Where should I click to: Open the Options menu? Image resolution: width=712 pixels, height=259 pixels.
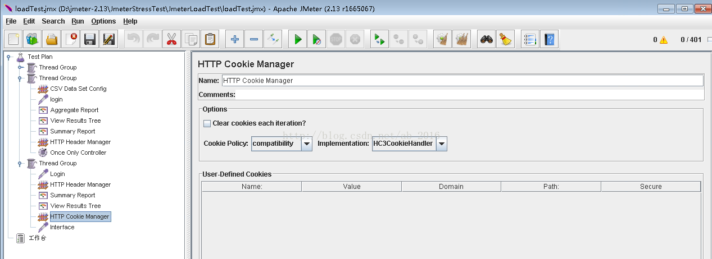[103, 21]
